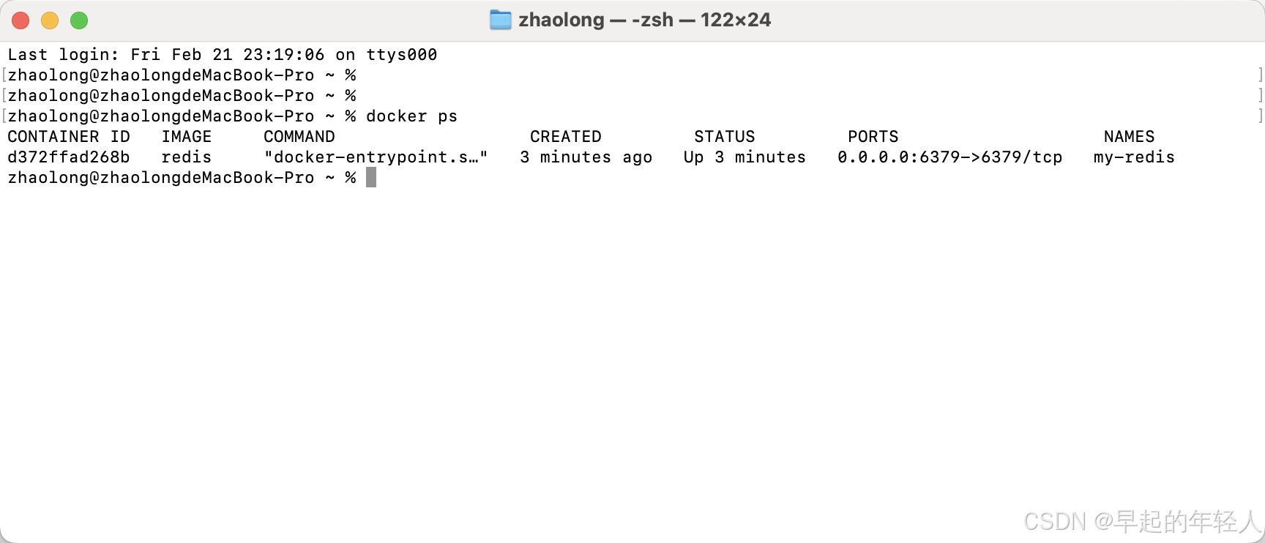The height and width of the screenshot is (543, 1265).
Task: Click the terminal cursor block after the prompt
Action: click(x=371, y=177)
